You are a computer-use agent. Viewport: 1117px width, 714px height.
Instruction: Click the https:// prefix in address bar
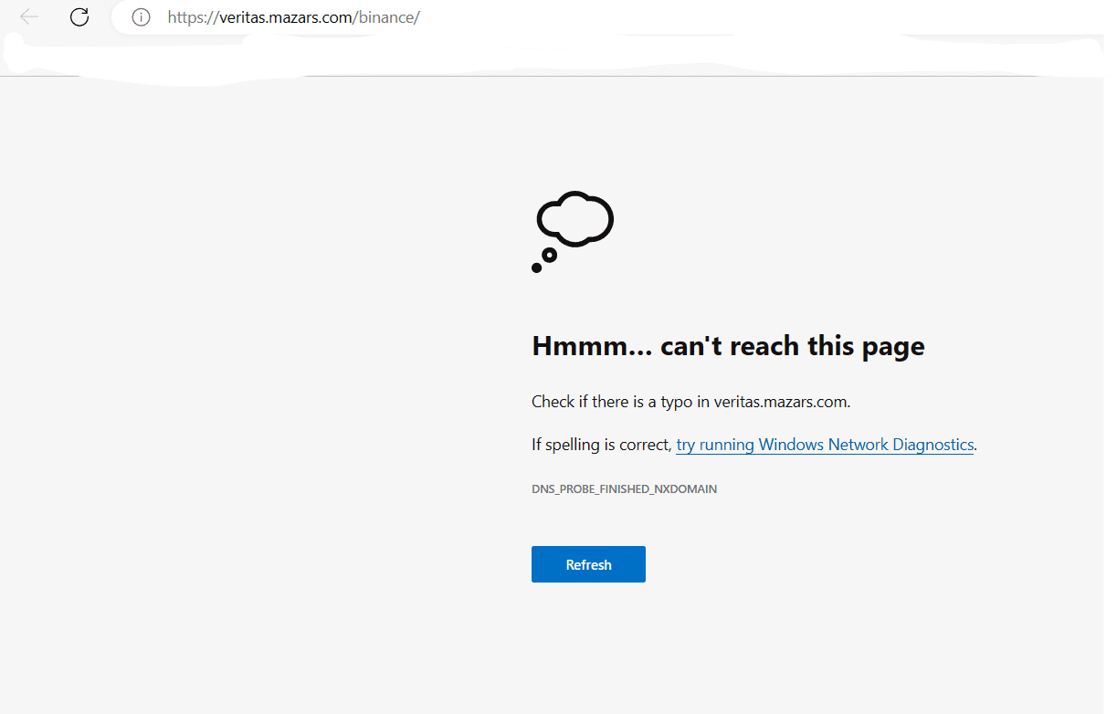[x=194, y=17]
